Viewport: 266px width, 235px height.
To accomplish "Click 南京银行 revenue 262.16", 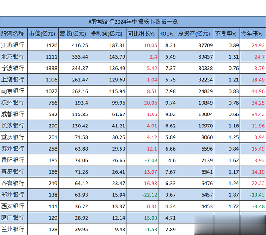I will click(80, 91).
